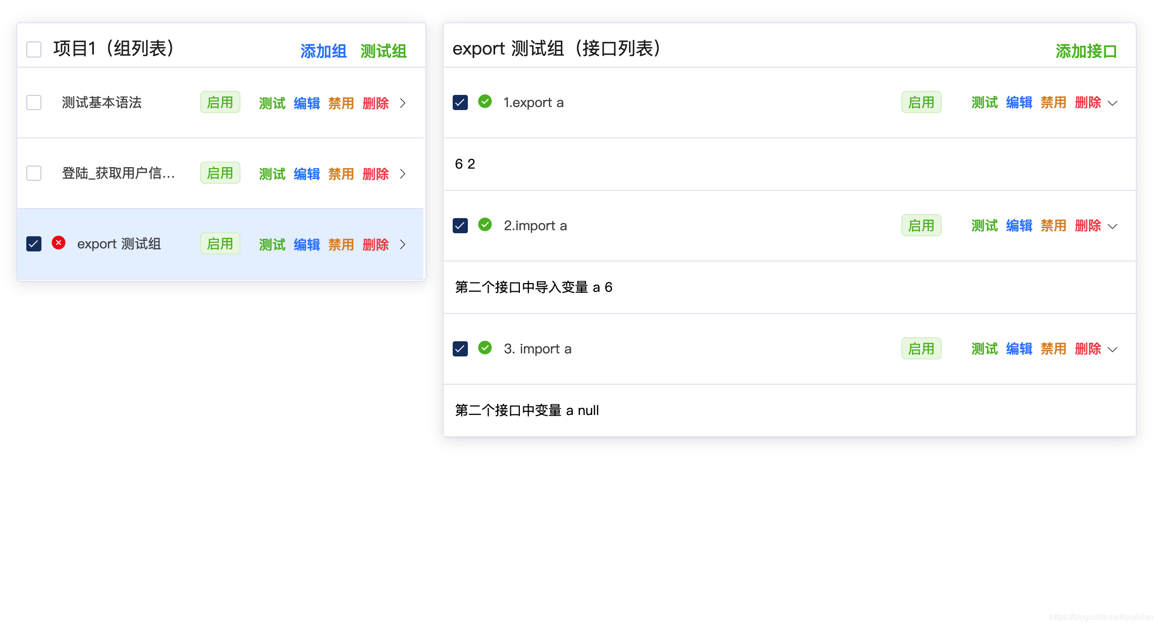
Task: Click green success icon beside 1.export a
Action: coord(485,101)
